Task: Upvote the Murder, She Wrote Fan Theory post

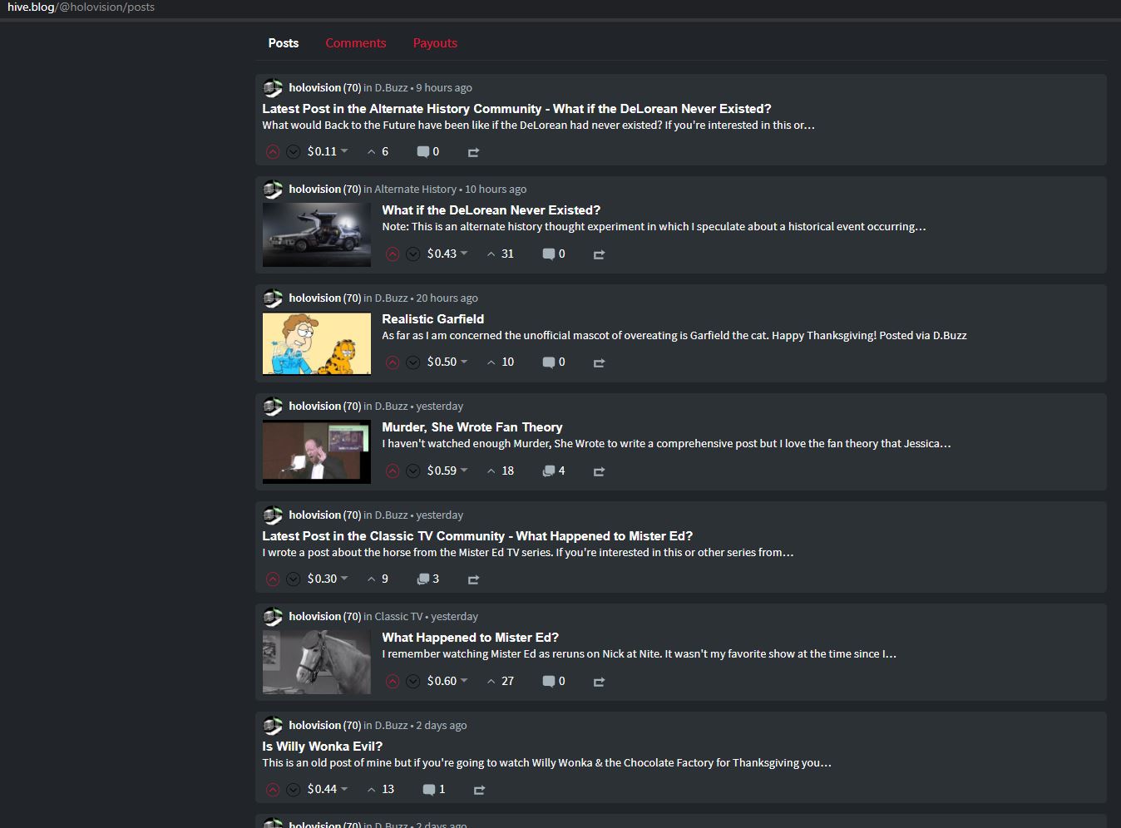Action: coord(393,471)
